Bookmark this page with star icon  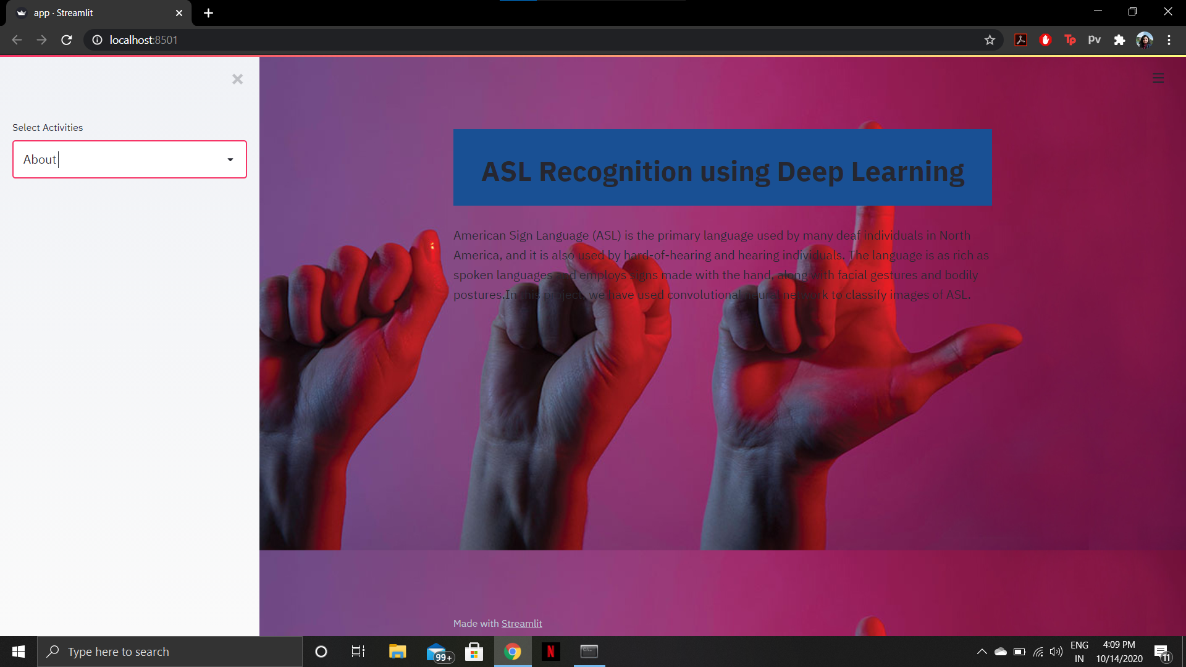tap(990, 40)
